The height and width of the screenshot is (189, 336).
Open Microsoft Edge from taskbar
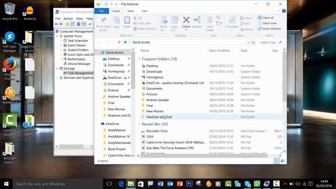121,184
